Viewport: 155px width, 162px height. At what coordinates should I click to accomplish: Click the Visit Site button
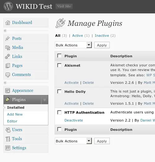(x=64, y=6)
